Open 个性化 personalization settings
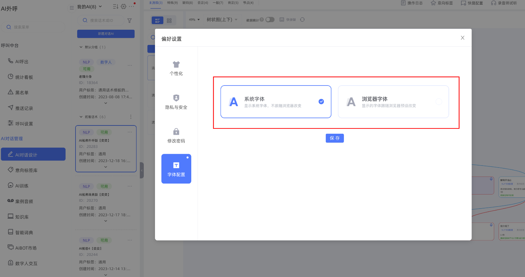The width and height of the screenshot is (525, 277). (x=176, y=68)
